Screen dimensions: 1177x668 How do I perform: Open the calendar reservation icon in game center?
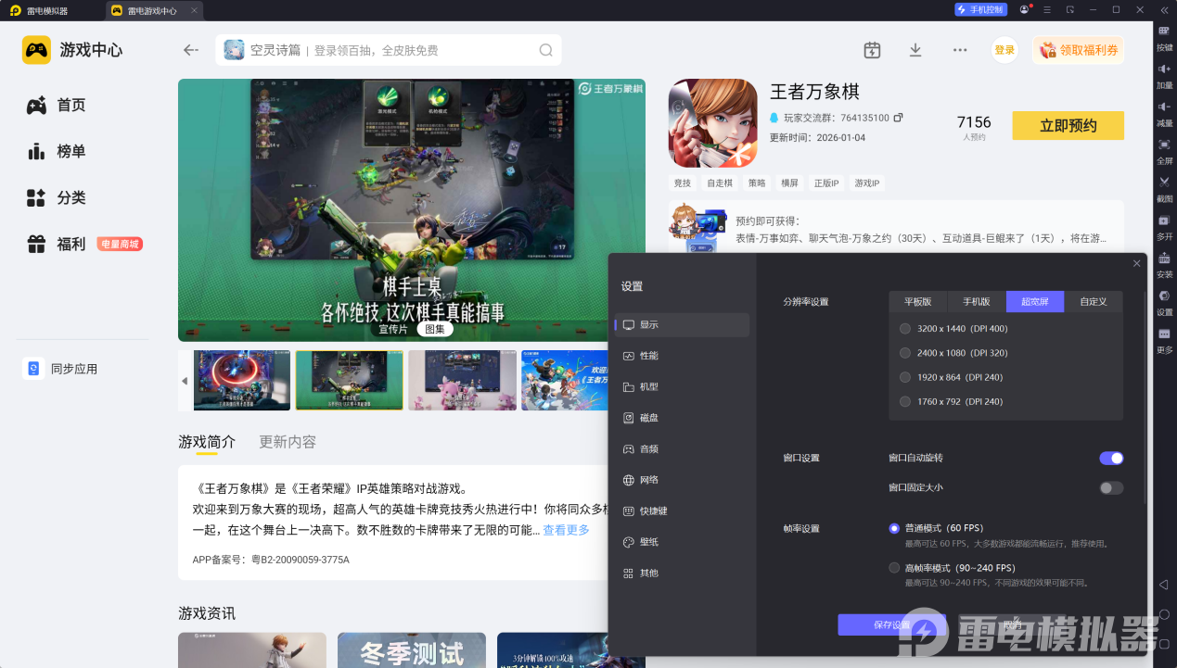(x=872, y=50)
